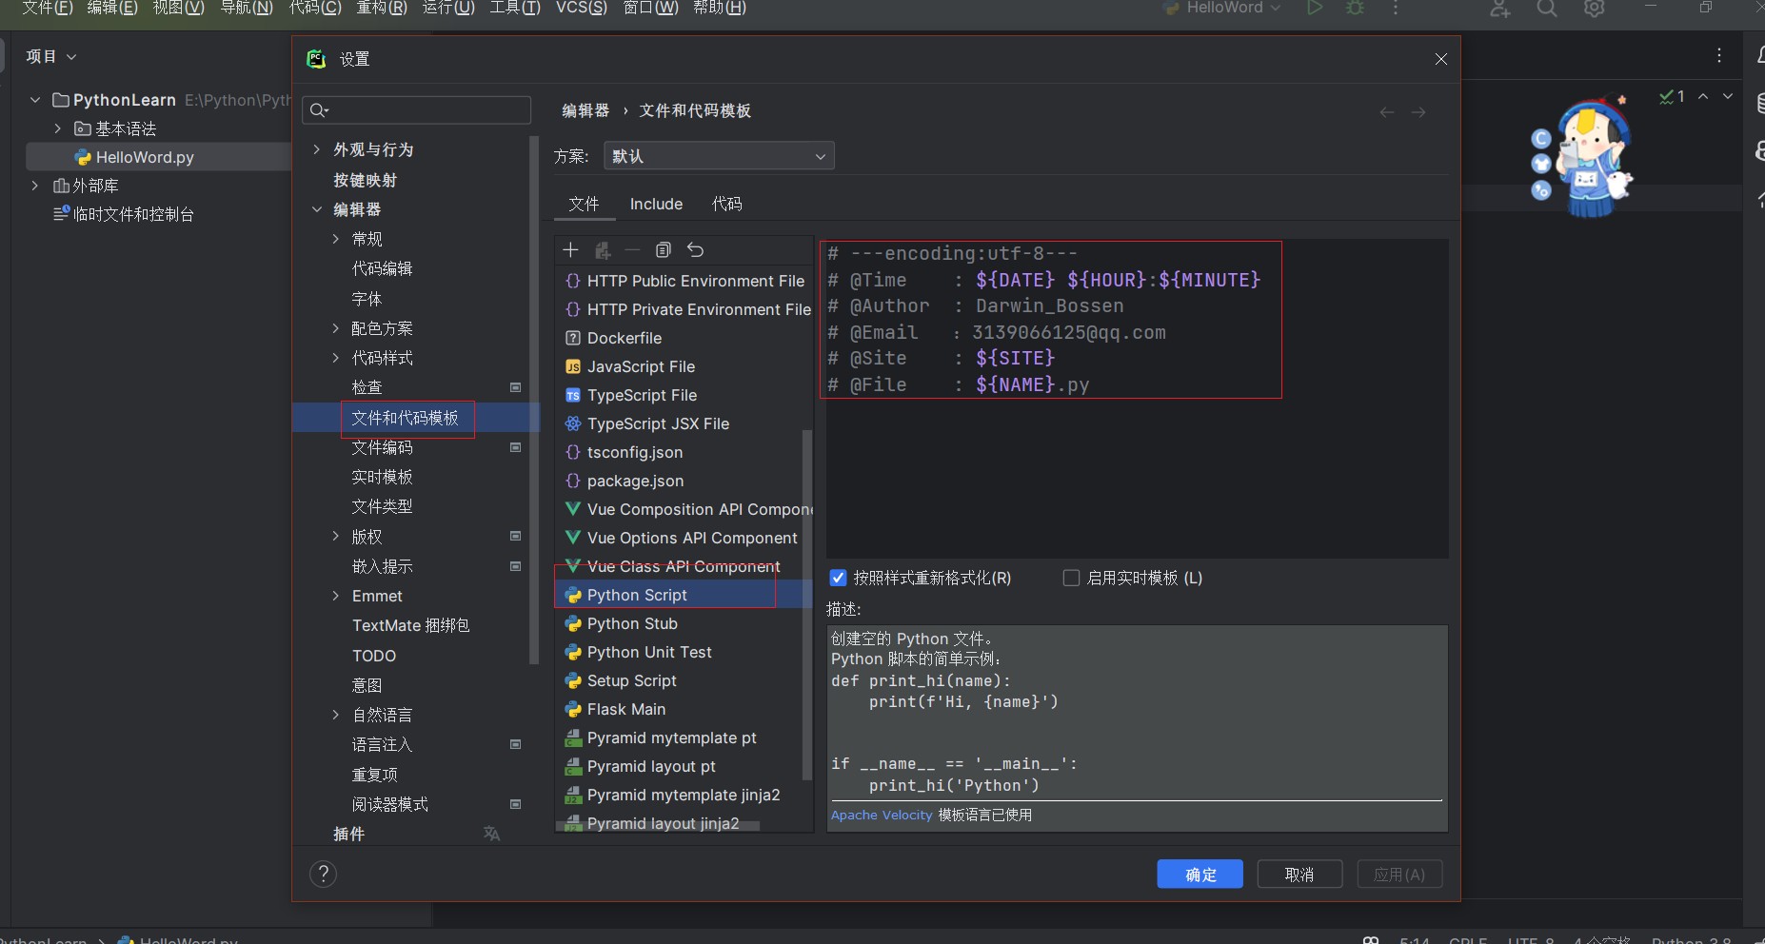Select the 文件 templates tab
This screenshot has height=944, width=1765.
click(x=584, y=204)
